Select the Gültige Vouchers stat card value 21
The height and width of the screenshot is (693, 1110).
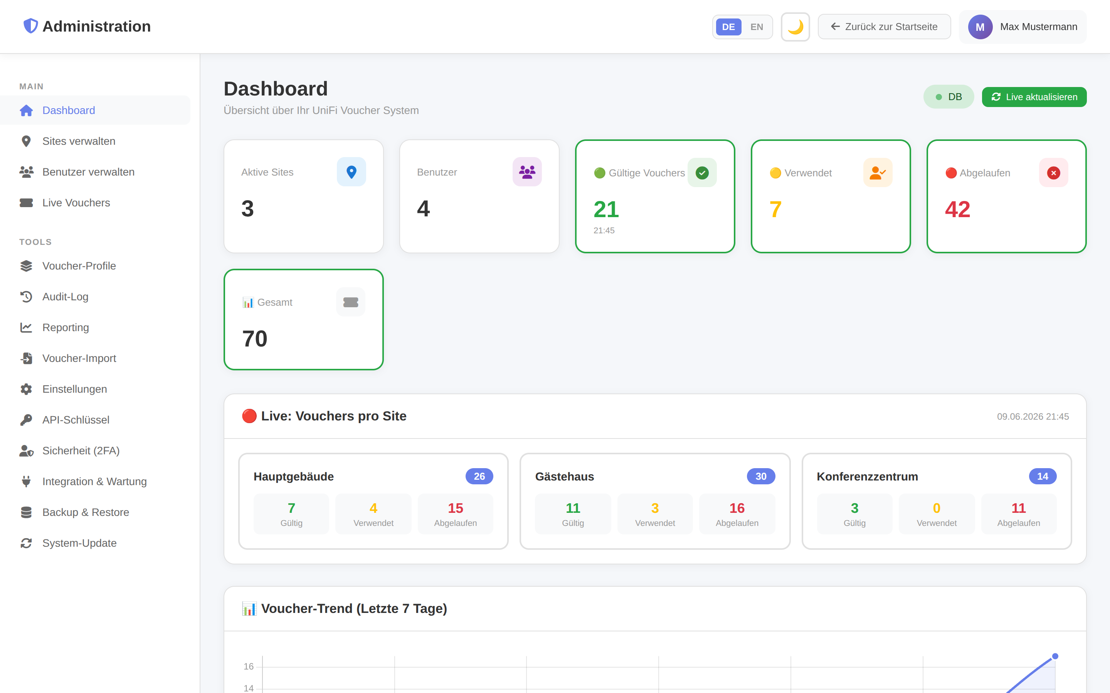[606, 209]
